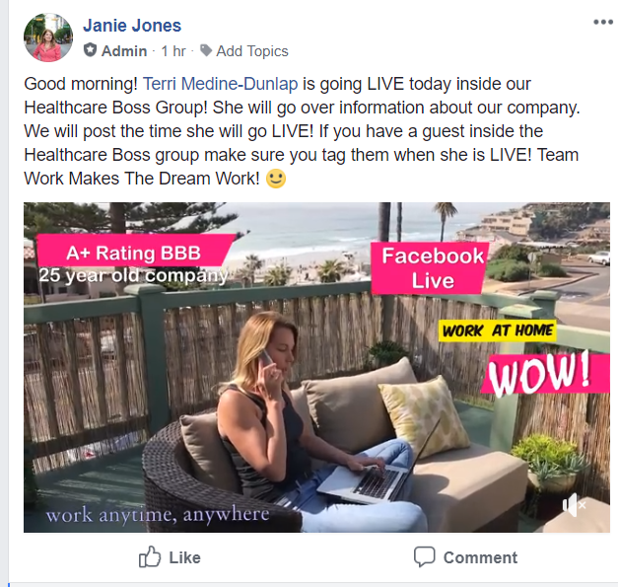Image resolution: width=618 pixels, height=587 pixels.
Task: Open the Janie Jones profile name link
Action: coord(132,26)
